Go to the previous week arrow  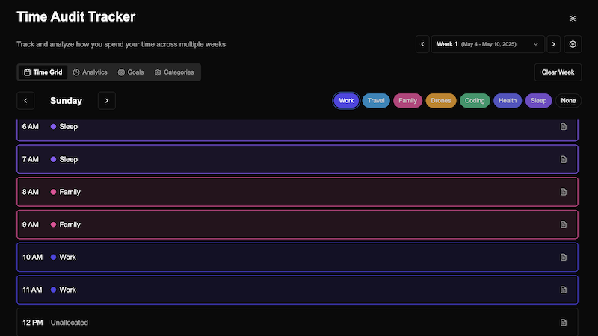point(422,44)
